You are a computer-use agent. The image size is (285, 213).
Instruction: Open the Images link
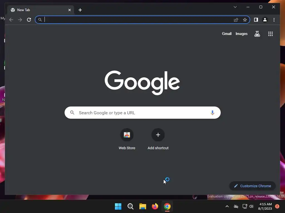point(241,34)
